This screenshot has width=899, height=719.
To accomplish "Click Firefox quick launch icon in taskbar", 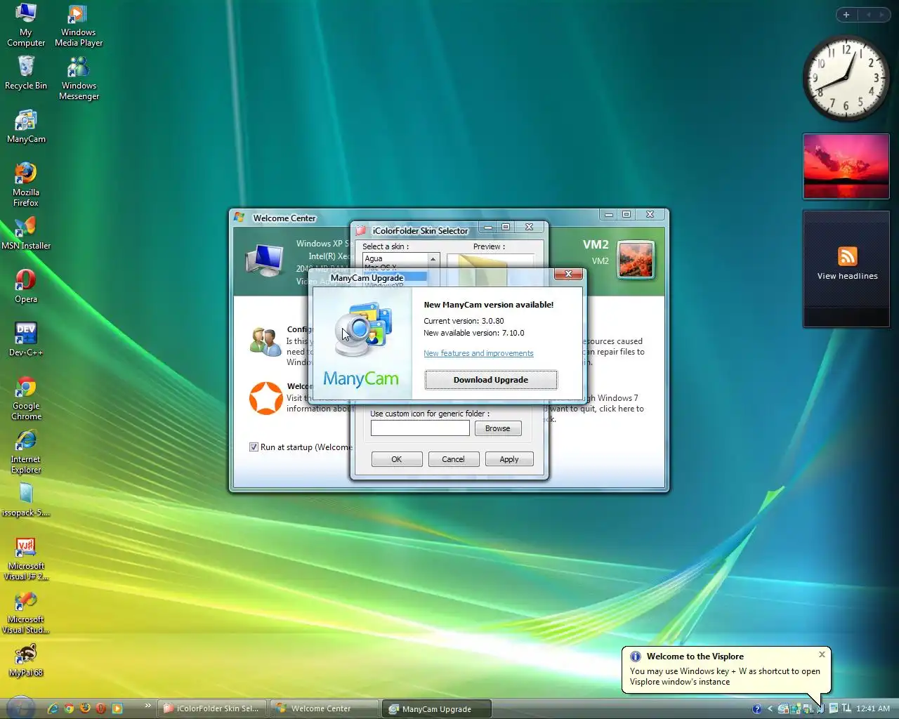I will (x=85, y=708).
